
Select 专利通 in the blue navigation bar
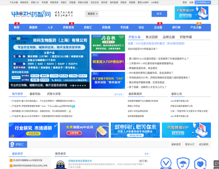coord(124,27)
